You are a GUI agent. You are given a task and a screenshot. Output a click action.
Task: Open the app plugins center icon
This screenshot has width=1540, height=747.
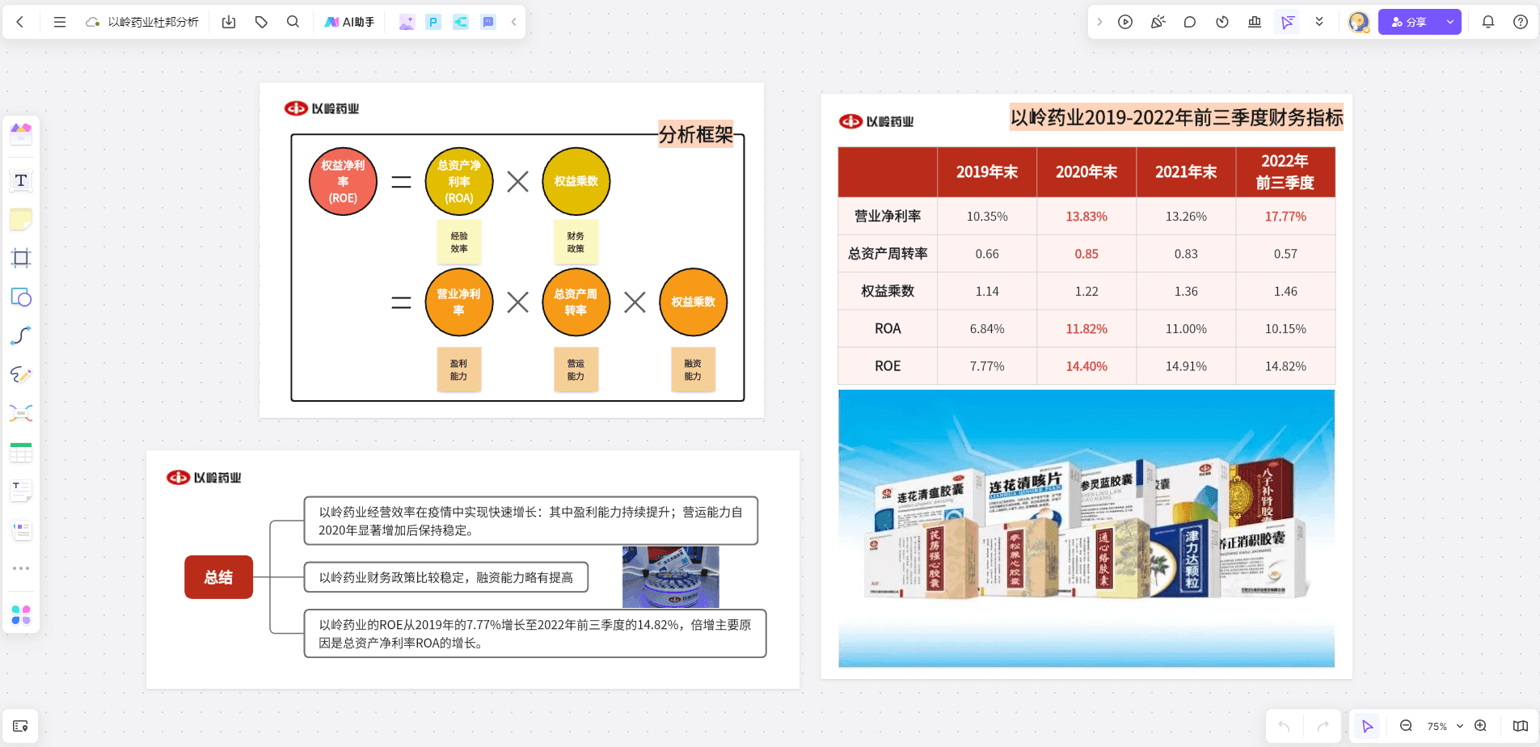(21, 615)
